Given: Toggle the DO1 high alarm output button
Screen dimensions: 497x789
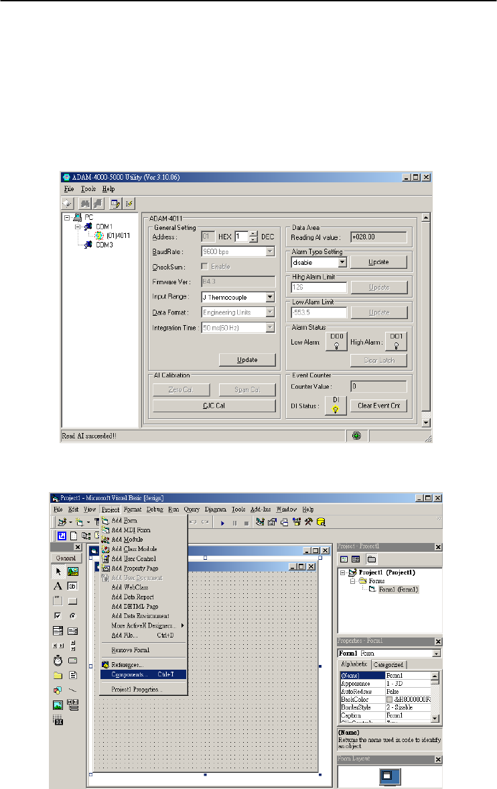Looking at the screenshot, I should (396, 341).
